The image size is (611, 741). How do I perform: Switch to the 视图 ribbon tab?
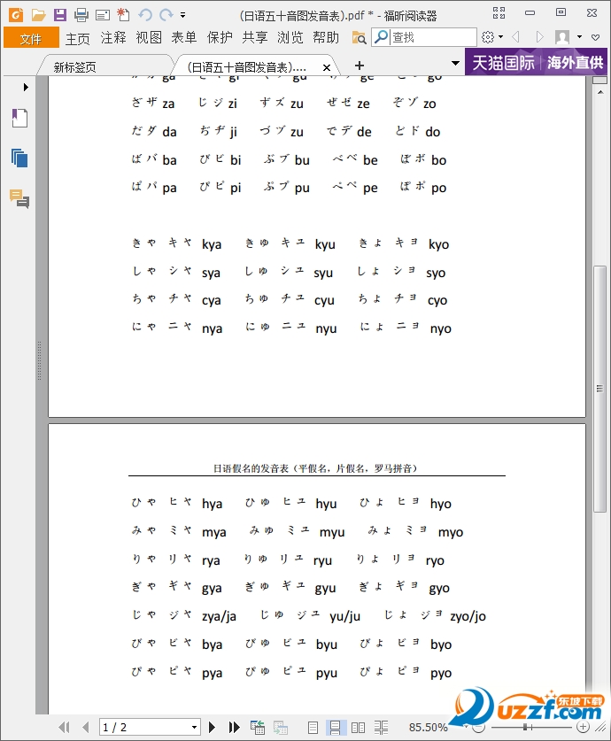149,38
